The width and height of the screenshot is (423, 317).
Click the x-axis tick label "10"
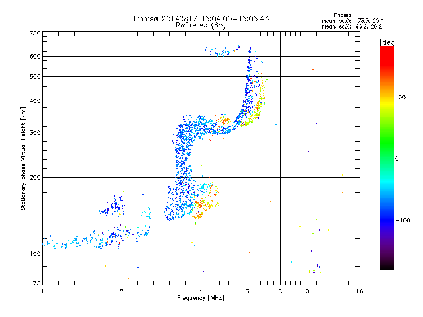pos(306,291)
